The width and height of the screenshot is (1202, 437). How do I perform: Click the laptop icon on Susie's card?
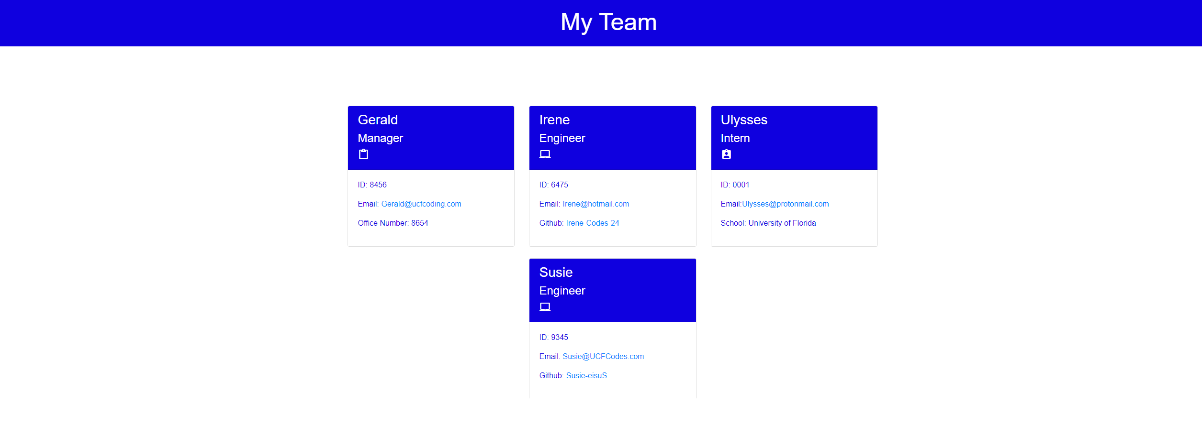point(545,306)
